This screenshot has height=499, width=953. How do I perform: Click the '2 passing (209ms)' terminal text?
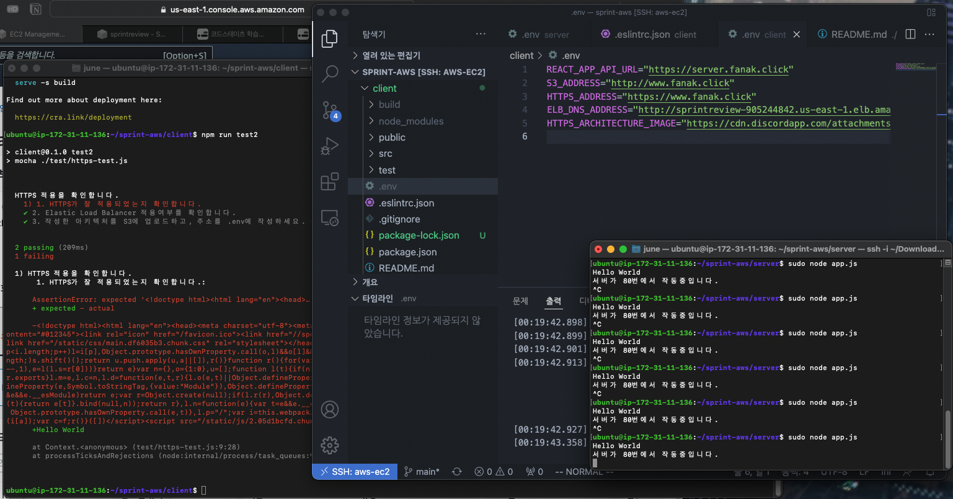pos(51,247)
